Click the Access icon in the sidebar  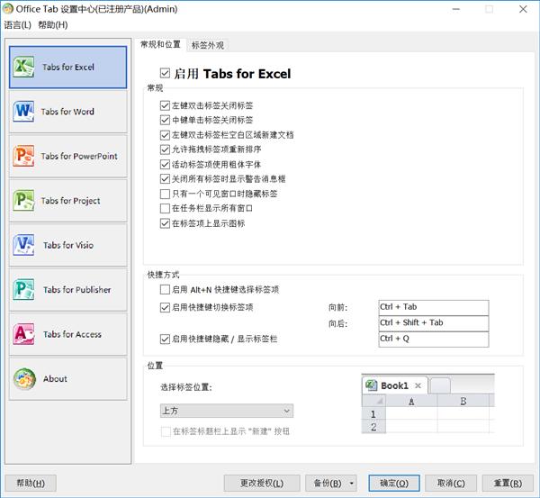tap(23, 333)
